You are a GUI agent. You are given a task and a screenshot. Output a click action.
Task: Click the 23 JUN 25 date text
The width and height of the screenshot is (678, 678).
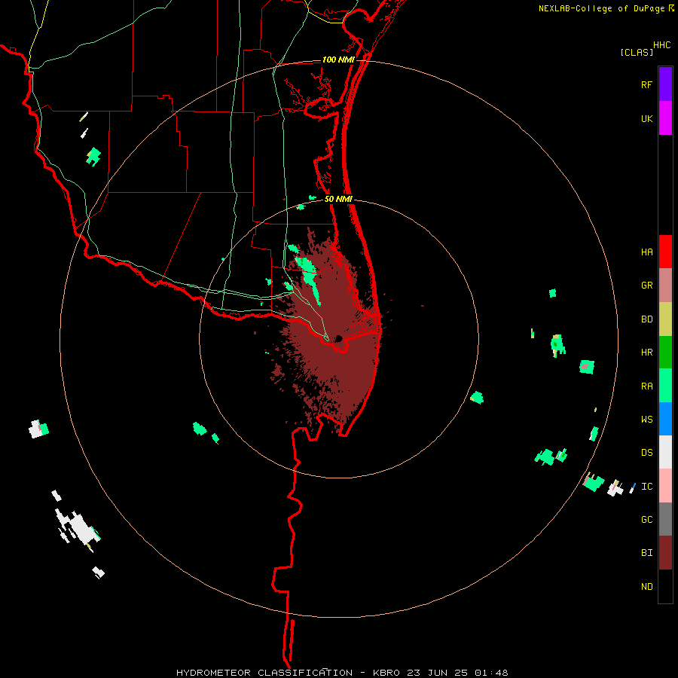click(x=437, y=673)
